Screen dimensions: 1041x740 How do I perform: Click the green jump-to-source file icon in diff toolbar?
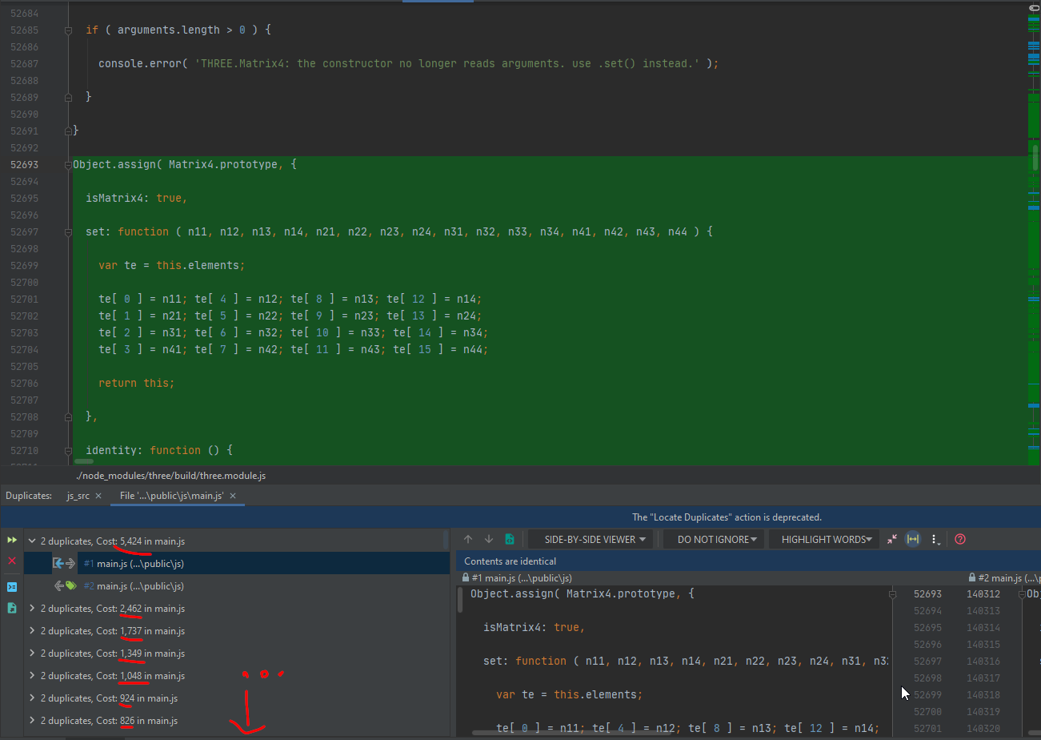click(509, 540)
